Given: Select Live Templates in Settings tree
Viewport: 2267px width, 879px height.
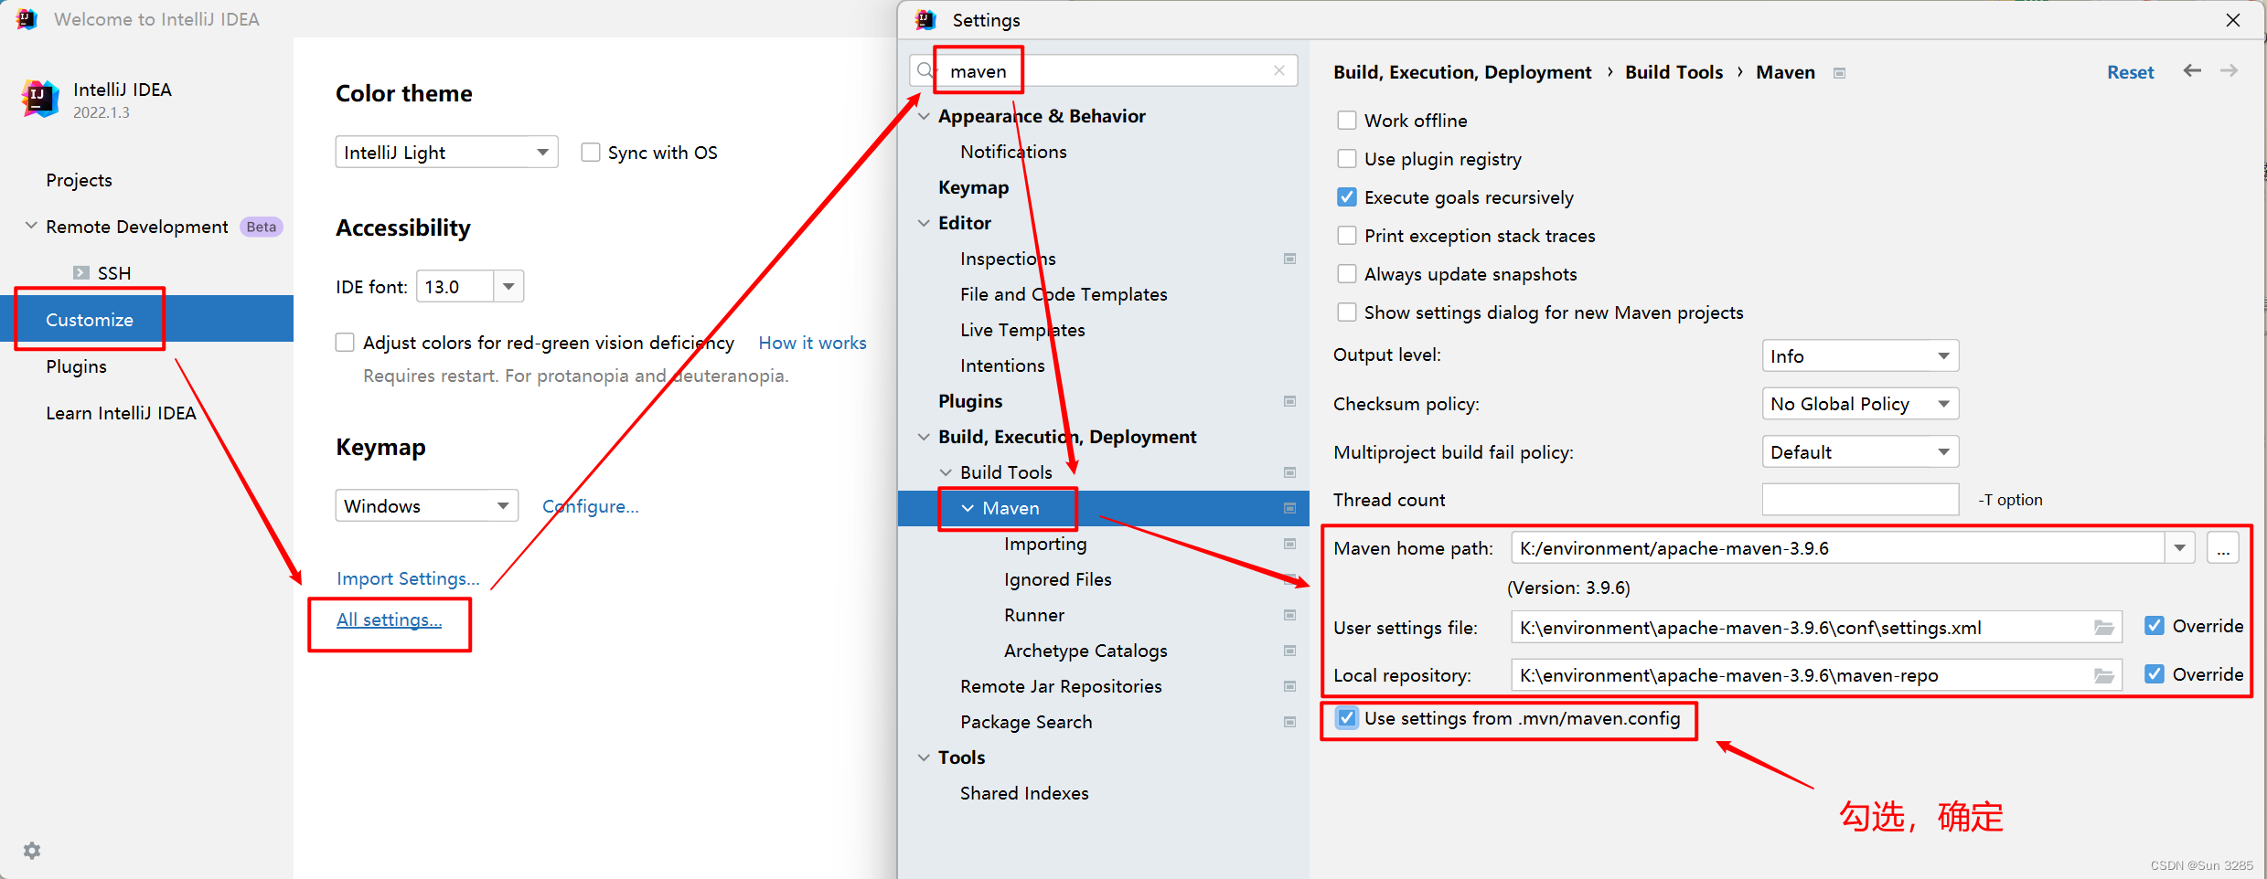Looking at the screenshot, I should tap(1022, 330).
